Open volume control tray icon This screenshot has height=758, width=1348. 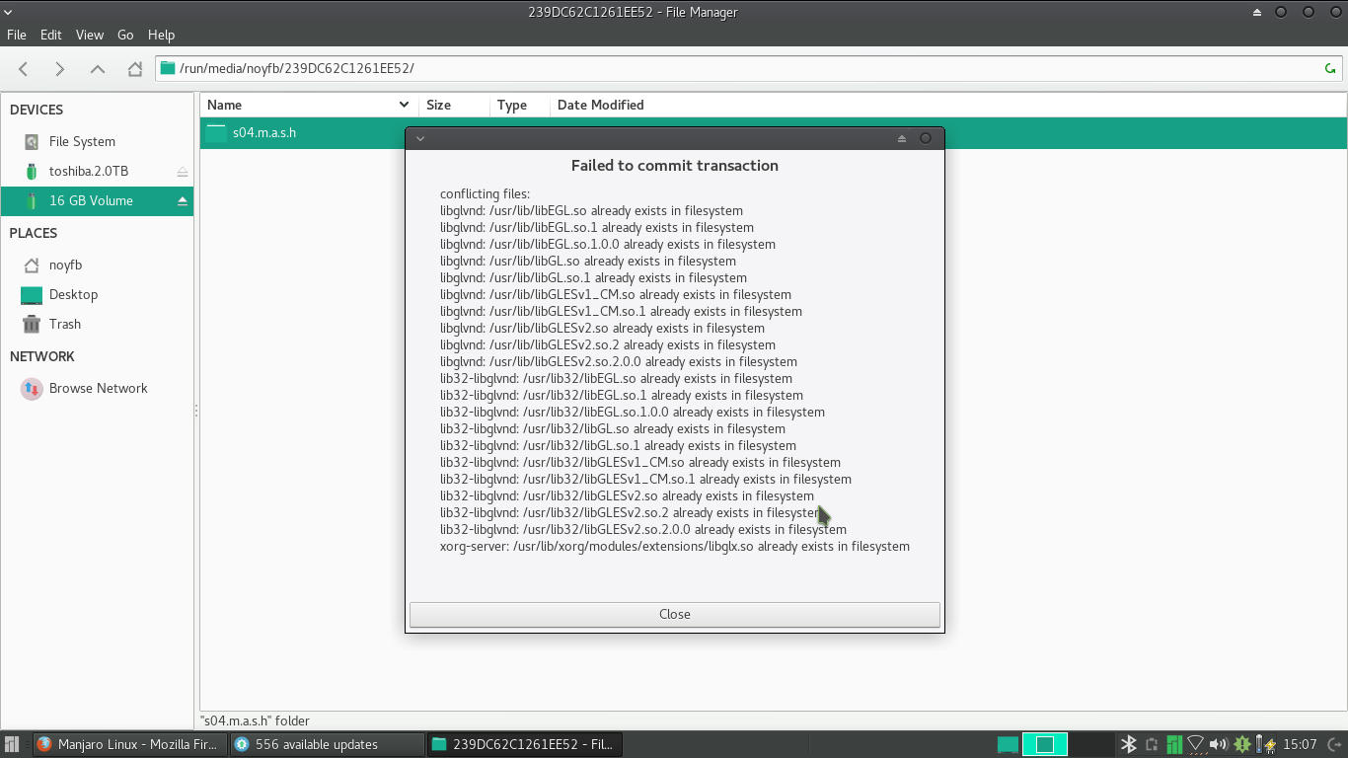[1219, 744]
